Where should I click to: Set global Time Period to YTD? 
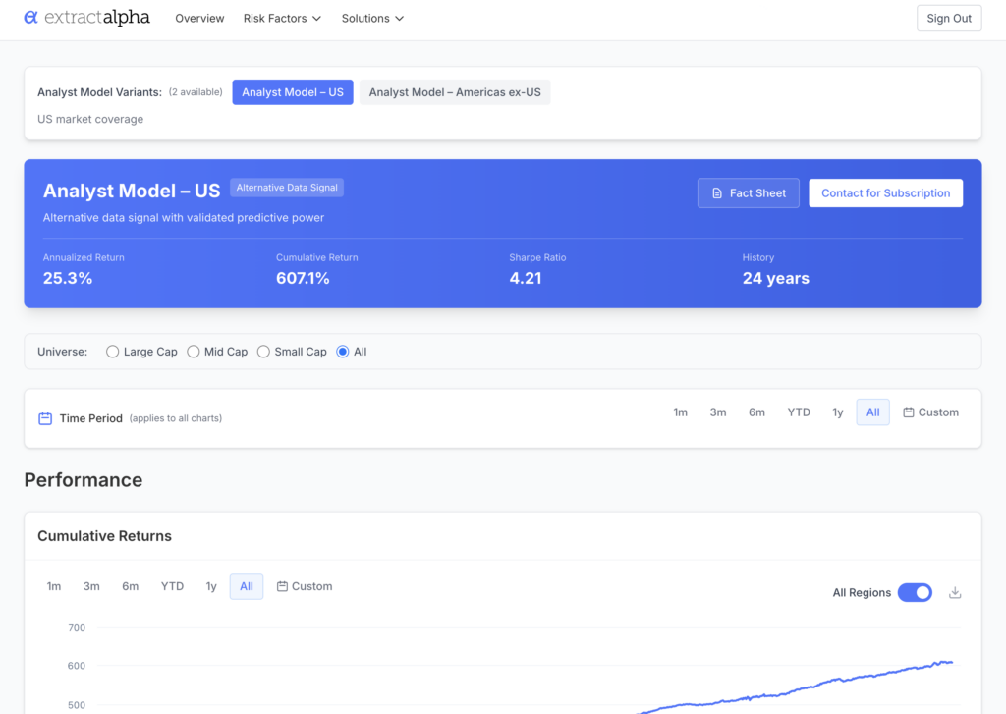[799, 412]
